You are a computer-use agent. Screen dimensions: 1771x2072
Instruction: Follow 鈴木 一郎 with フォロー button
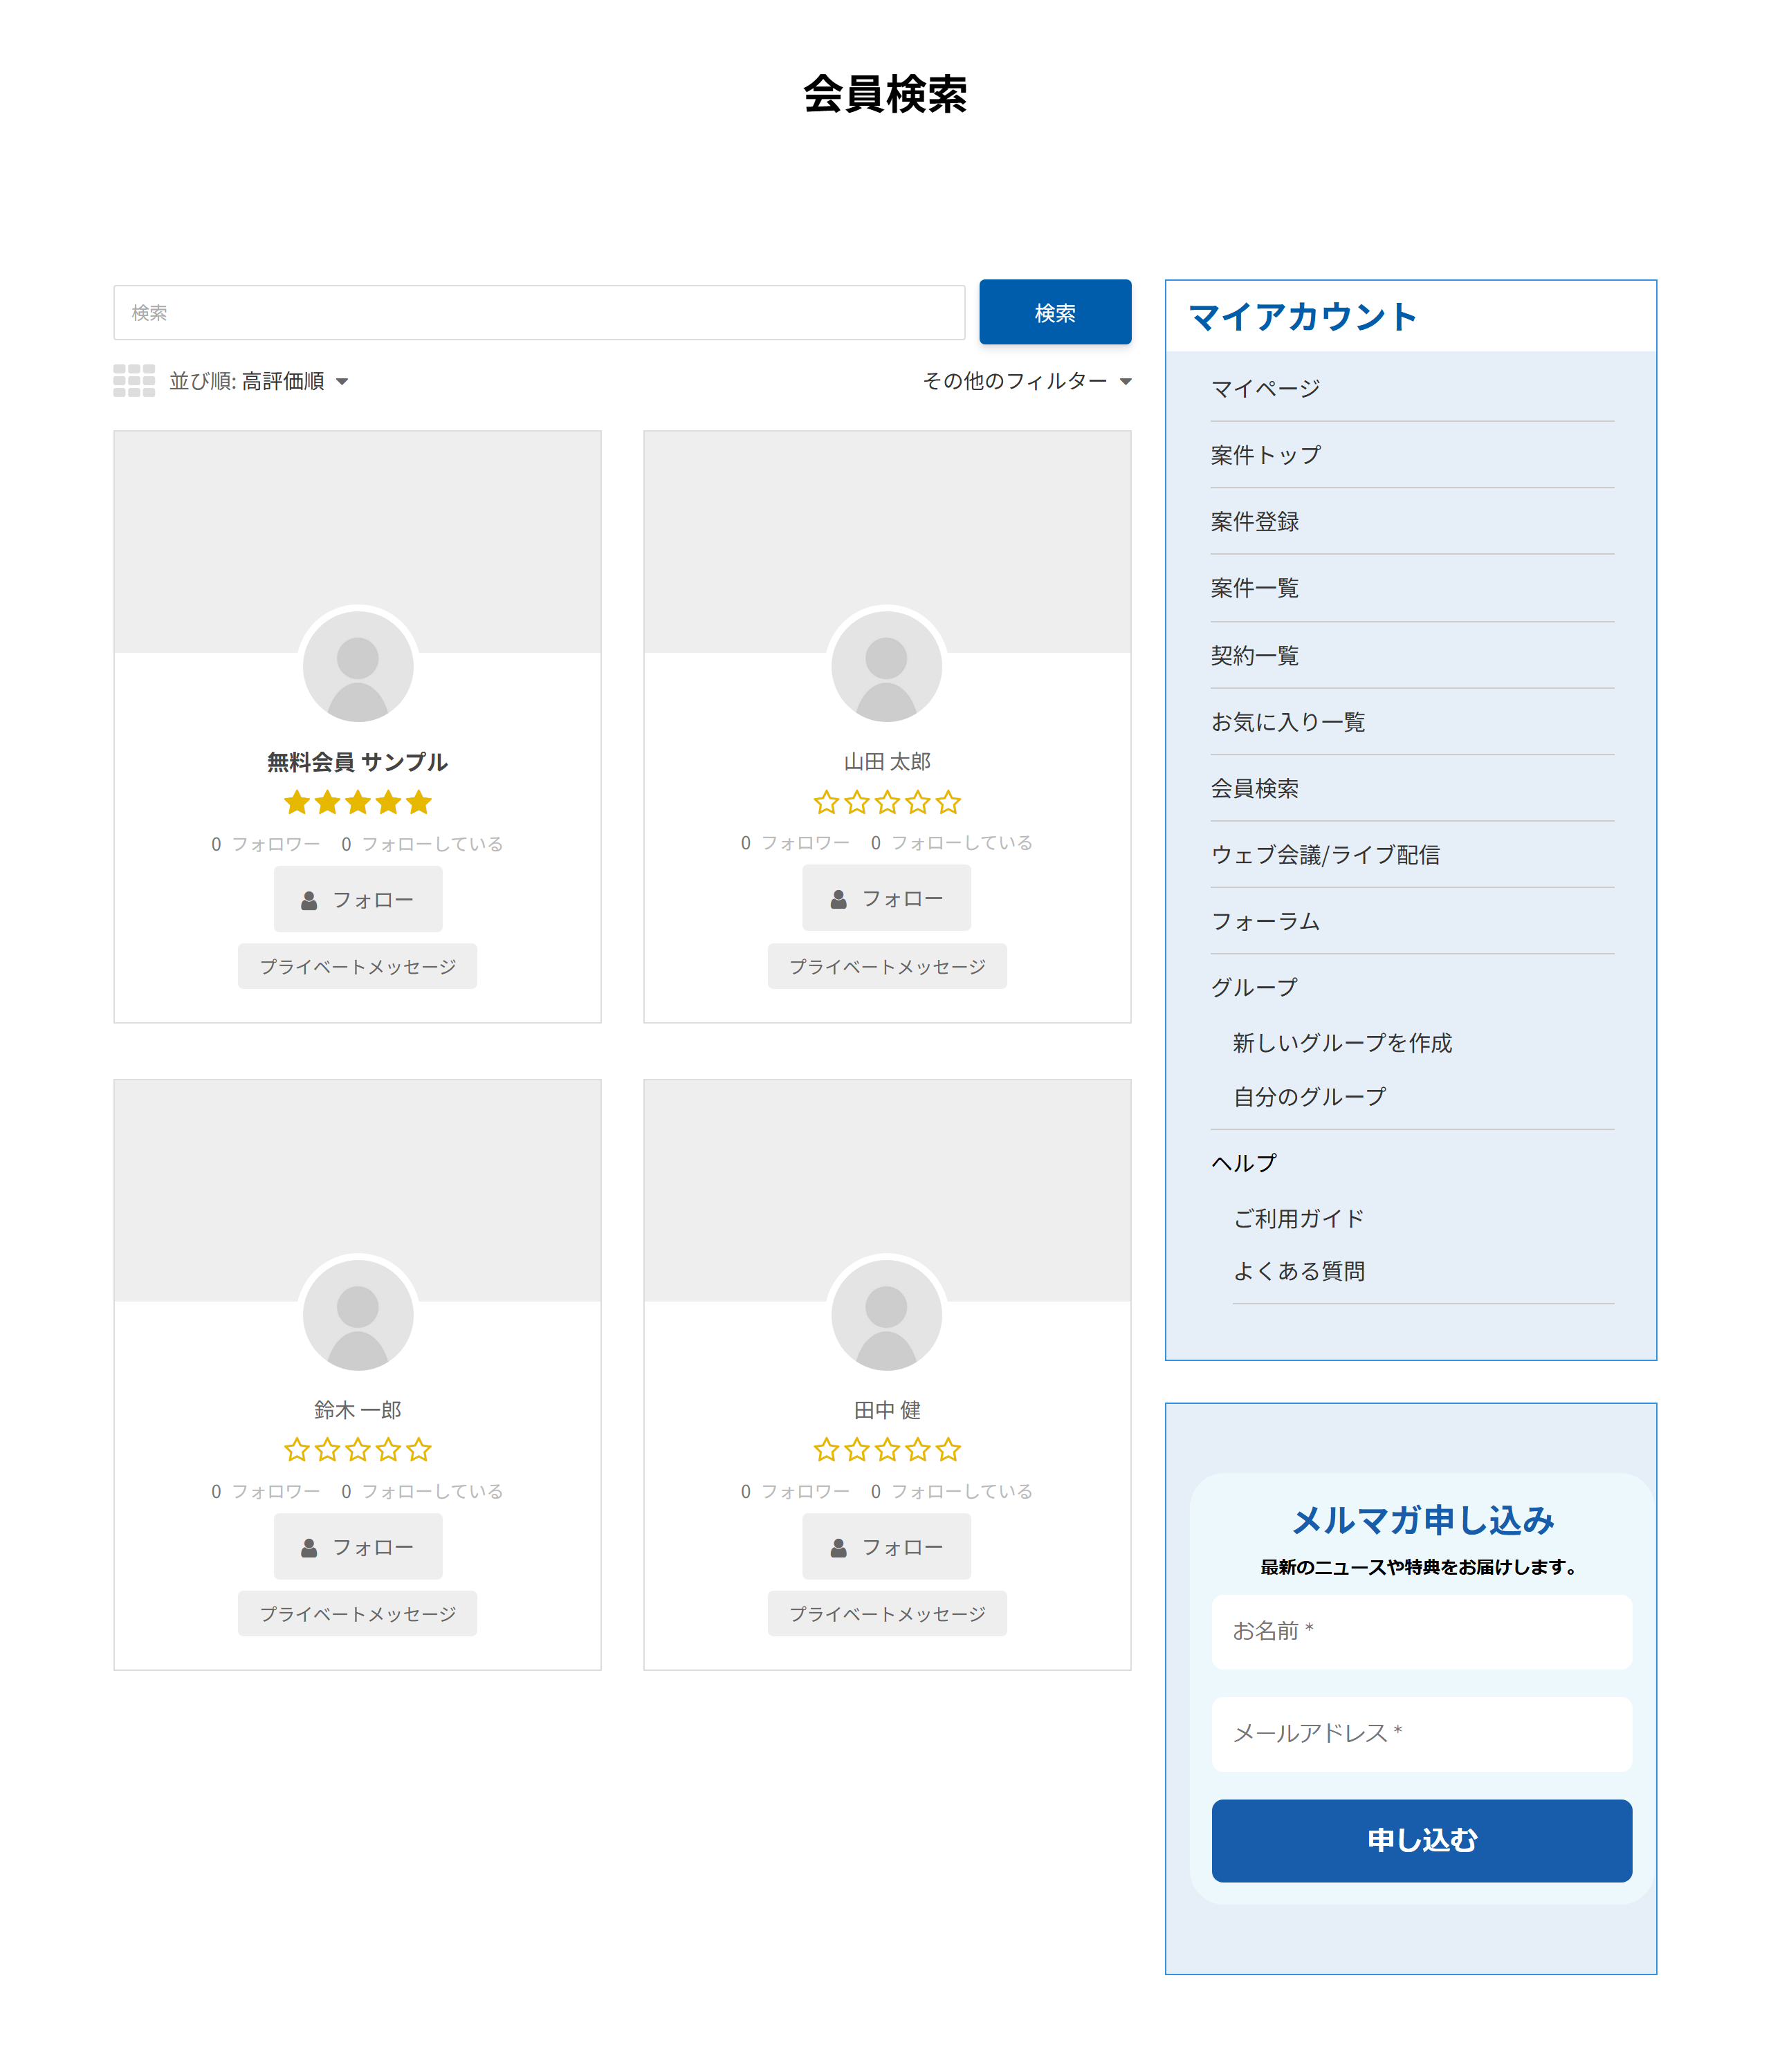point(357,1547)
